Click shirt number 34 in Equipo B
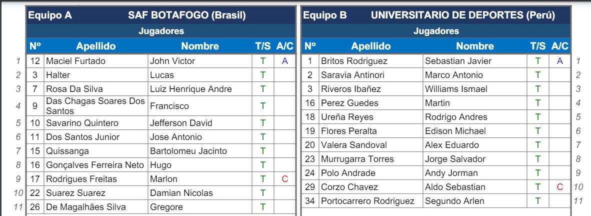The height and width of the screenshot is (216, 591). tap(310, 201)
